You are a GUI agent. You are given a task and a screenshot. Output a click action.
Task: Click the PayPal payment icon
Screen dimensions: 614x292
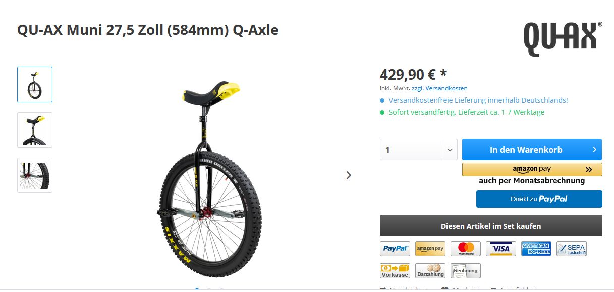pos(395,249)
